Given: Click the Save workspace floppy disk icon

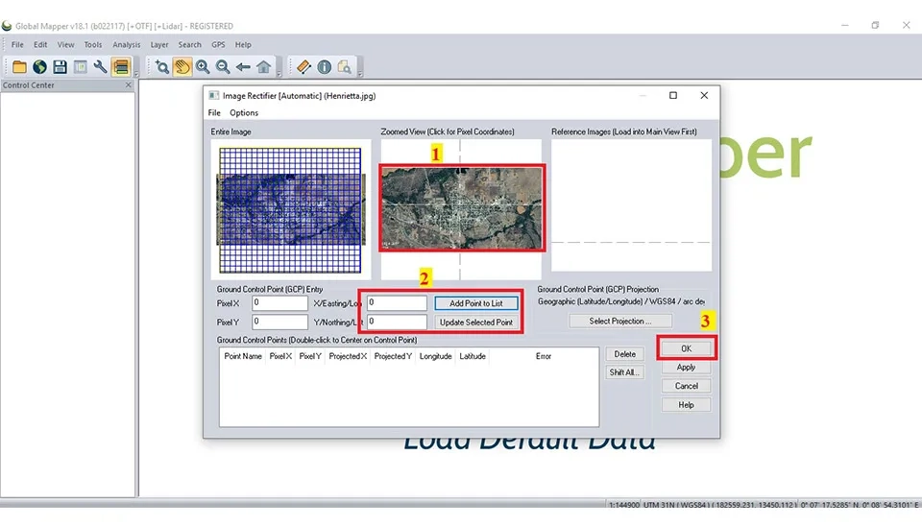Looking at the screenshot, I should tap(60, 67).
